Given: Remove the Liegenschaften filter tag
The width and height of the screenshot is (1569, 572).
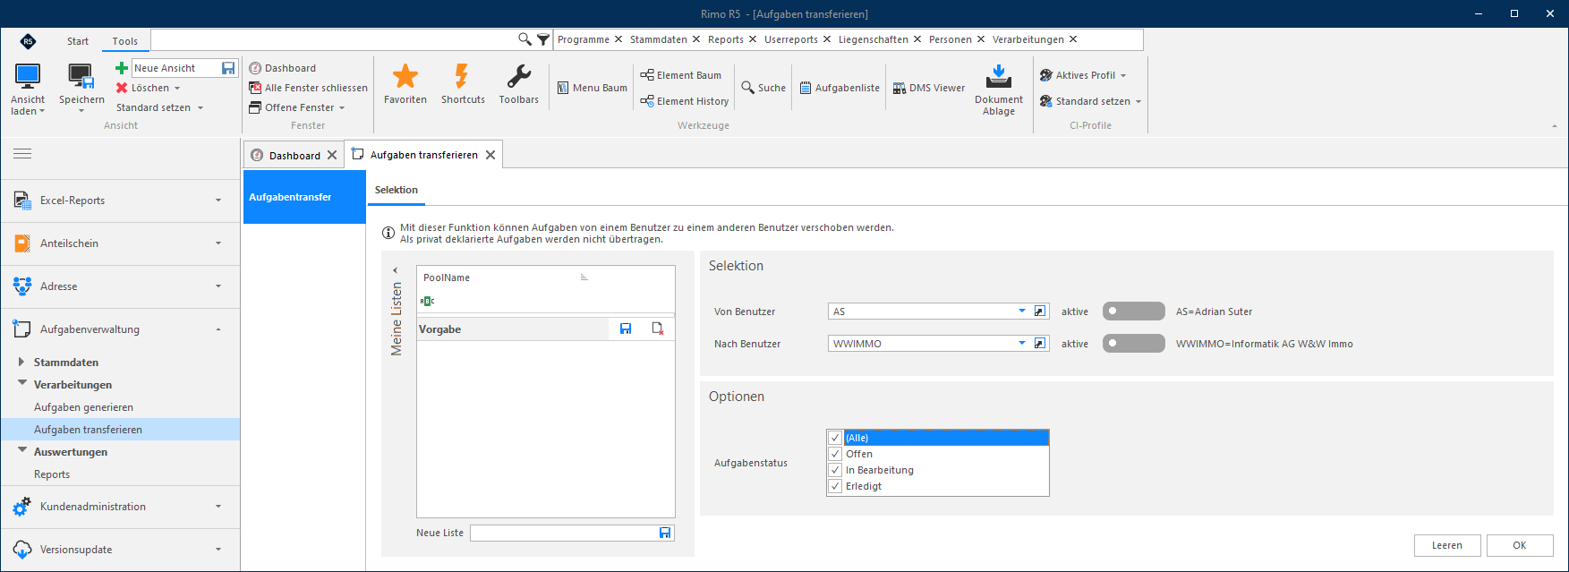Looking at the screenshot, I should (917, 39).
